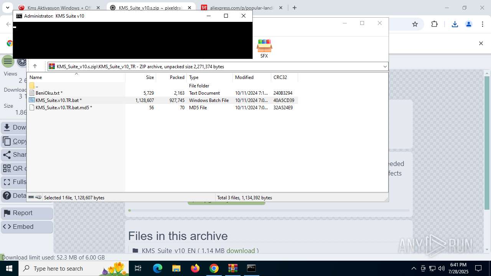Click pixeldrain Share button
Image resolution: width=491 pixels, height=276 pixels.
click(15, 155)
